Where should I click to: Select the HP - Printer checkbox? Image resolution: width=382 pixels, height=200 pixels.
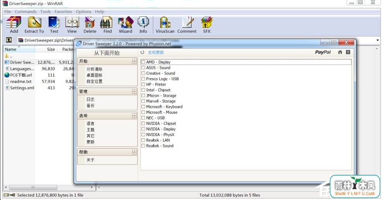pos(143,85)
